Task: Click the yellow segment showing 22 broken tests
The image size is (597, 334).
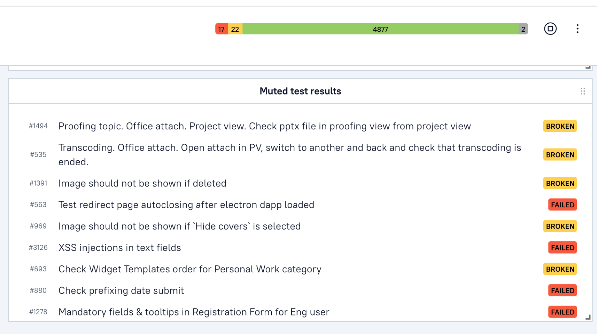Action: pyautogui.click(x=235, y=29)
